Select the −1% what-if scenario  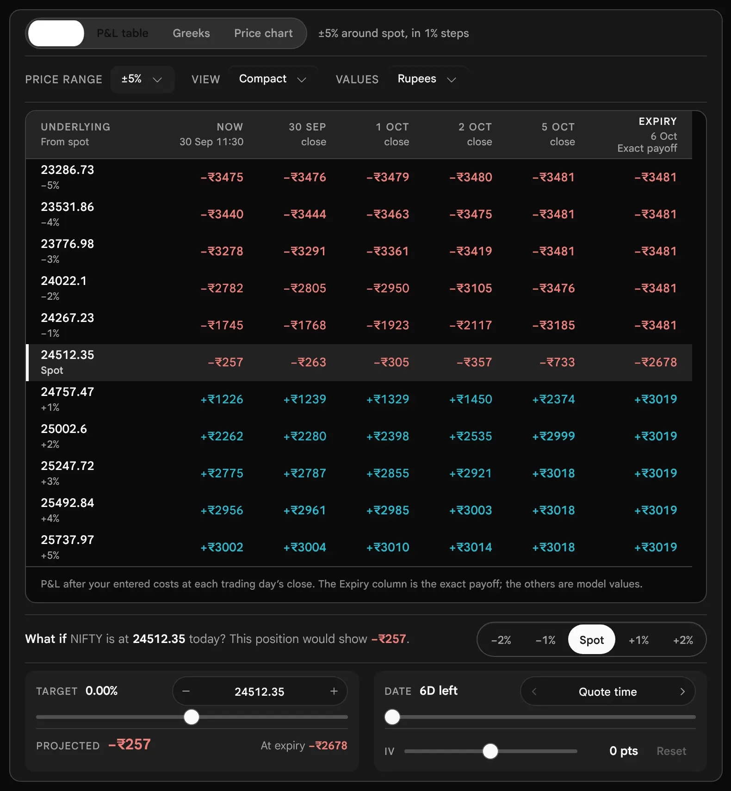545,640
